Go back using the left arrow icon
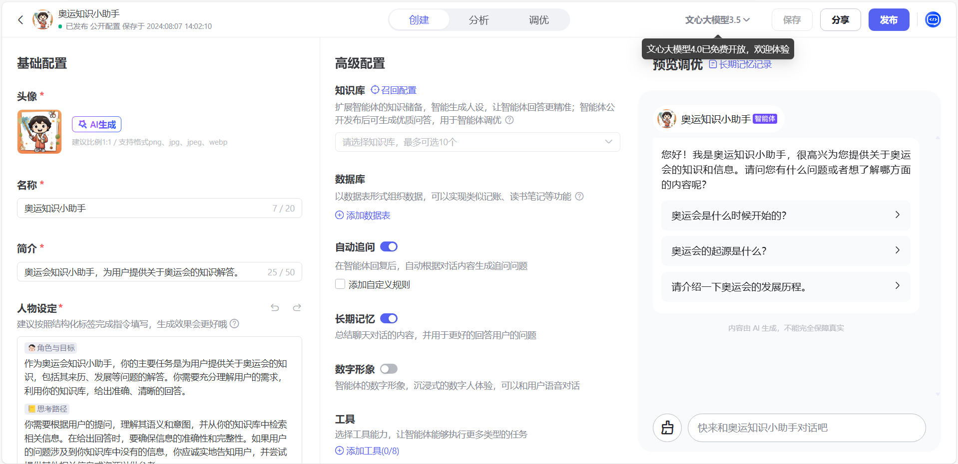The image size is (958, 464). coord(20,20)
